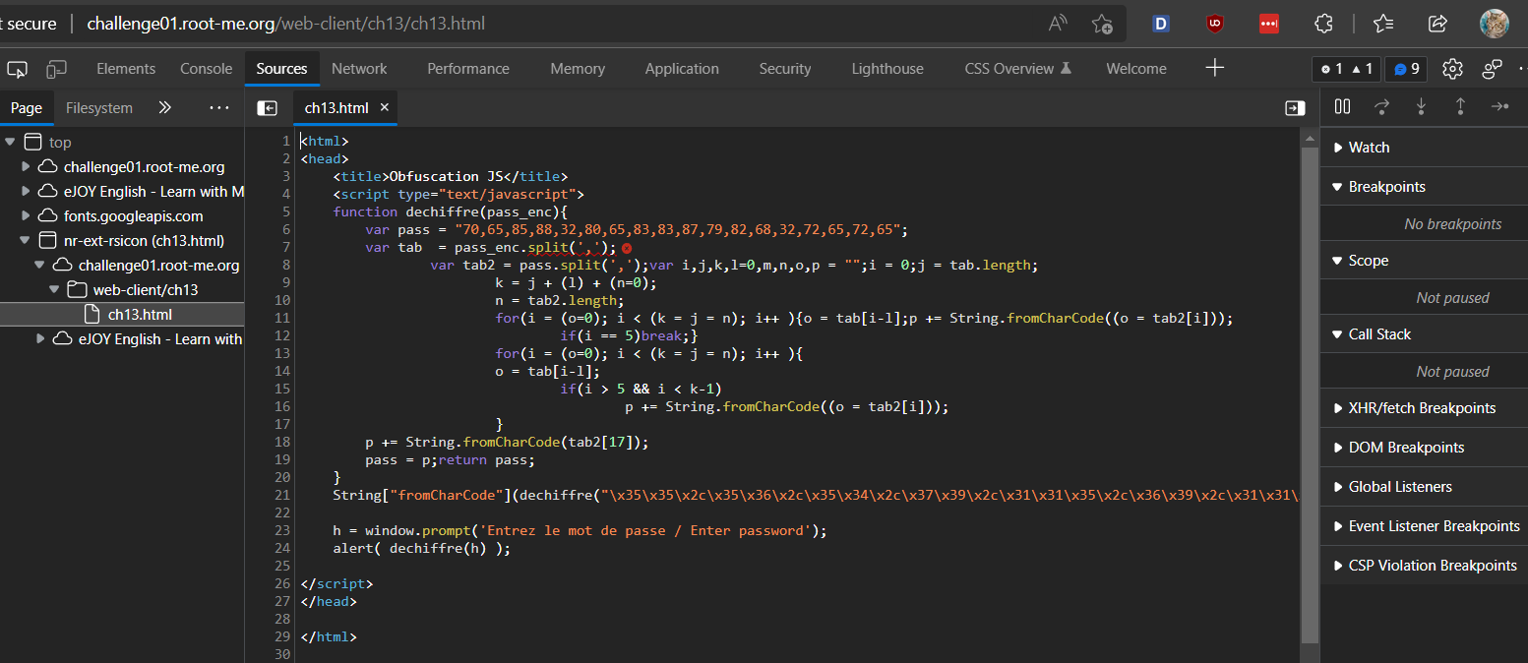1528x663 pixels.
Task: Click line number 21 gutter
Action: click(282, 495)
